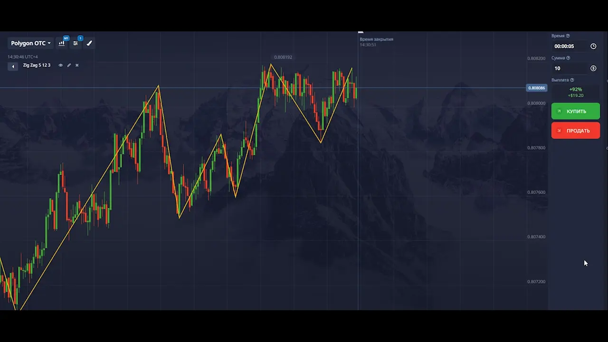The height and width of the screenshot is (342, 608).
Task: Remove the Zig Zag indicator
Action: (x=77, y=66)
